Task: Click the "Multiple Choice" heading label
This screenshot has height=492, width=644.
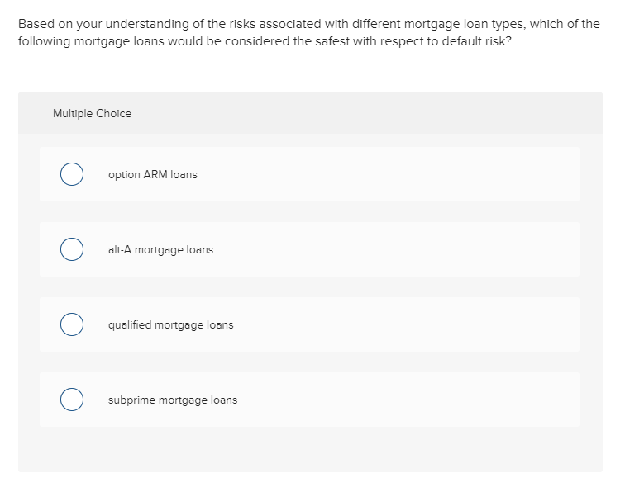Action: click(92, 114)
